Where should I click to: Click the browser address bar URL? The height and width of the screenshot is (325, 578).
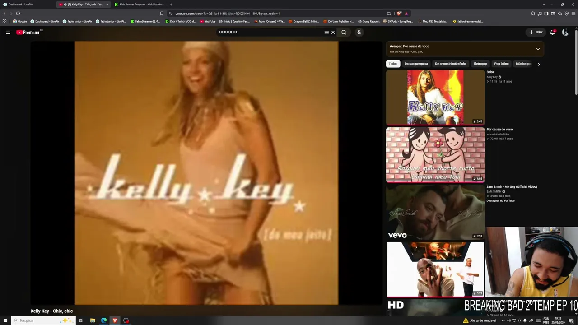[228, 14]
